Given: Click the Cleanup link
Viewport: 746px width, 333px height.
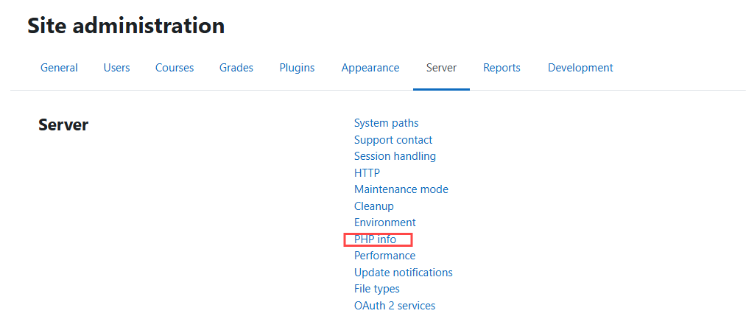Looking at the screenshot, I should tap(374, 206).
